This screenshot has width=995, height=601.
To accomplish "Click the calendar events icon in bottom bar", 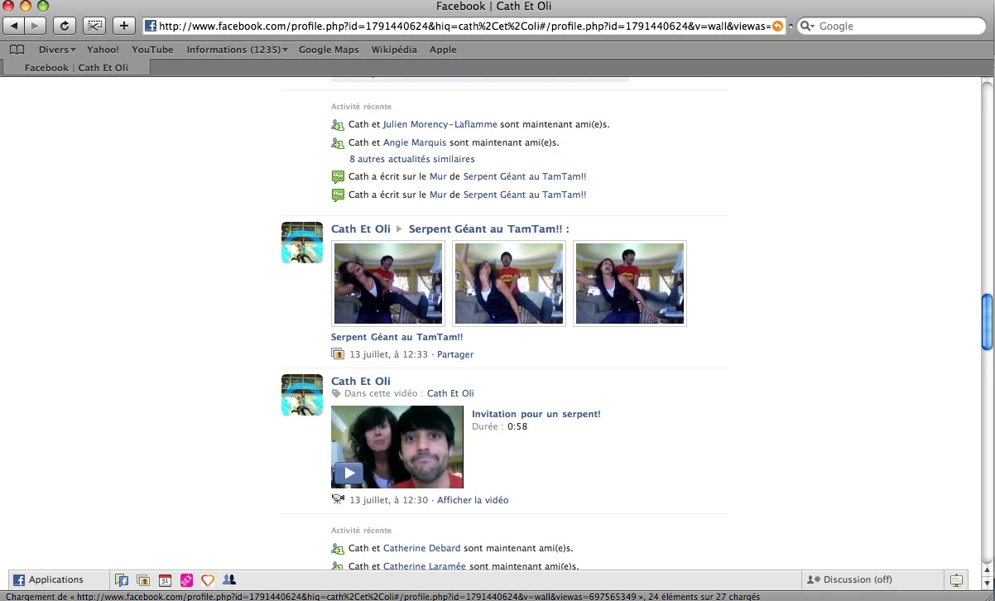I will coord(165,580).
